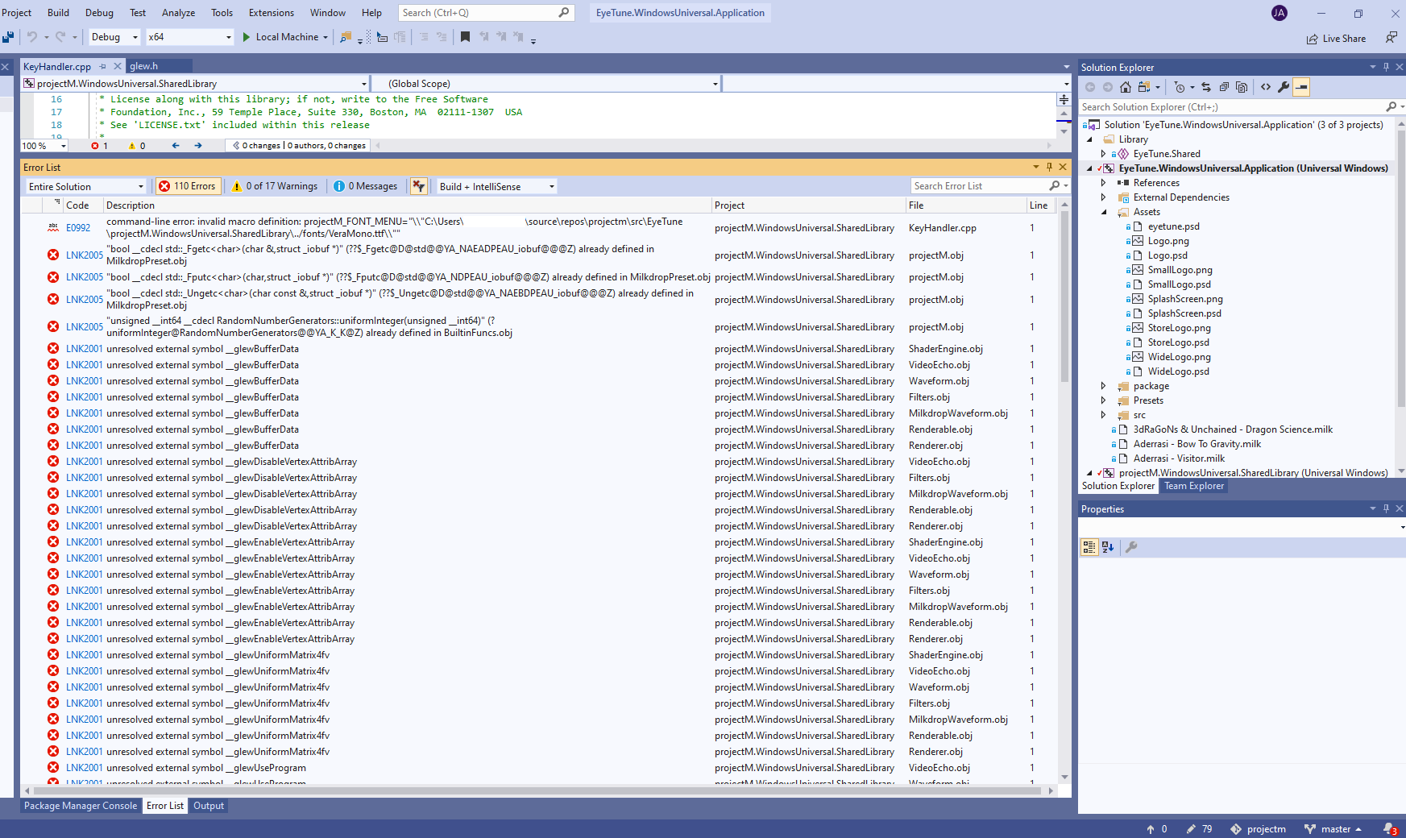Screen dimensions: 1406x838
Task: Toggle the 0 Messages filter
Action: pyautogui.click(x=366, y=186)
